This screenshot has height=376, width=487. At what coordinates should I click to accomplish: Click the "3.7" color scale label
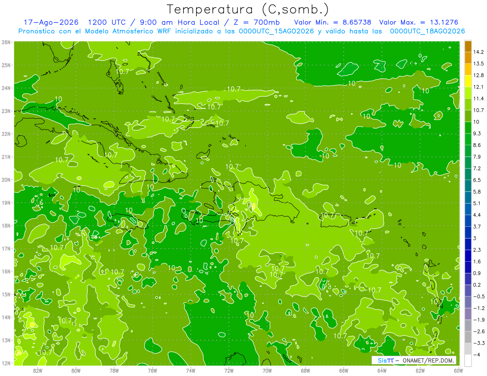pos(477,226)
